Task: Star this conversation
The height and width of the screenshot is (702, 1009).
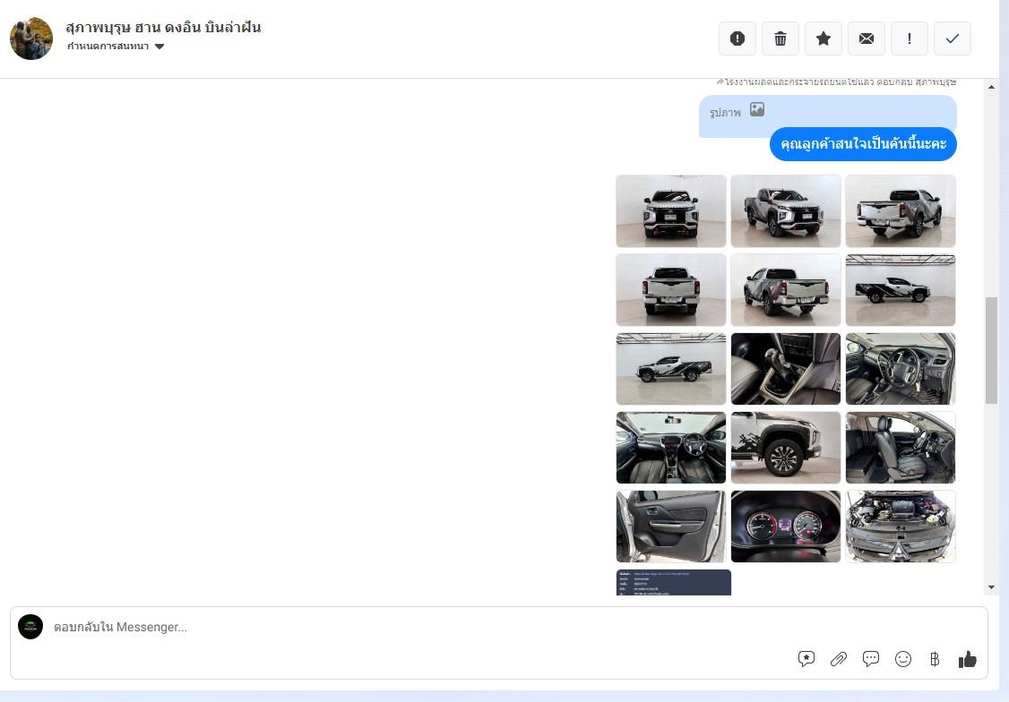Action: [x=824, y=39]
